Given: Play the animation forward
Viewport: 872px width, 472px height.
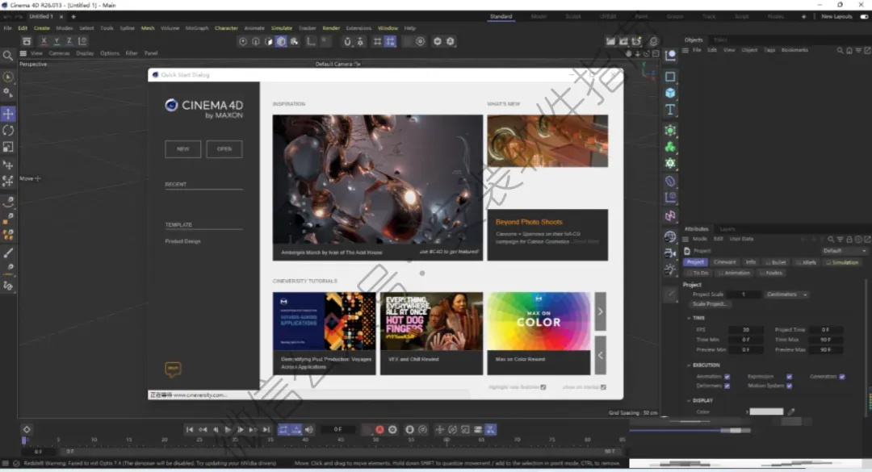Looking at the screenshot, I should 228,430.
